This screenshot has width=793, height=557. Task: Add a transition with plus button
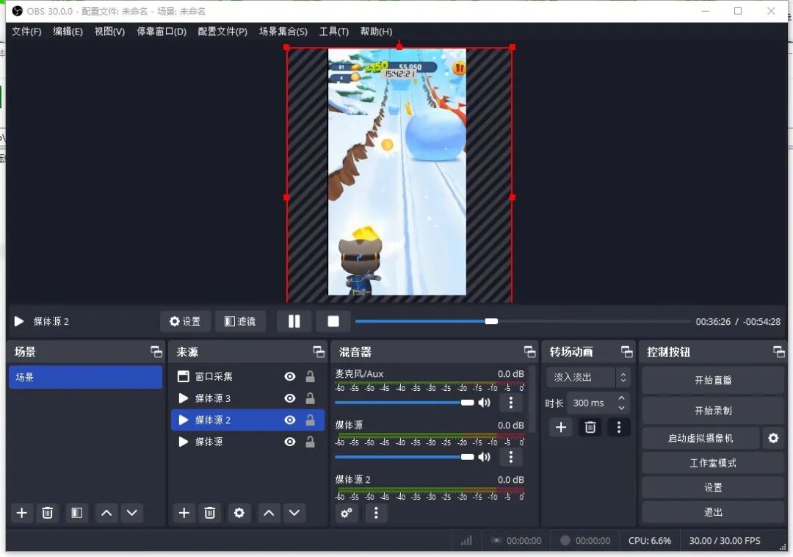coord(561,428)
